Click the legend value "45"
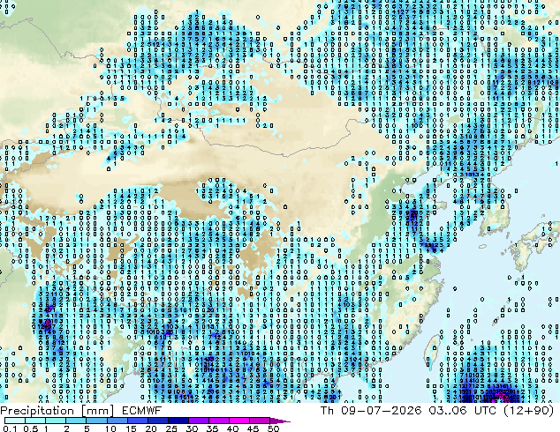Viewport: 560px width, 432px height. tap(254, 428)
